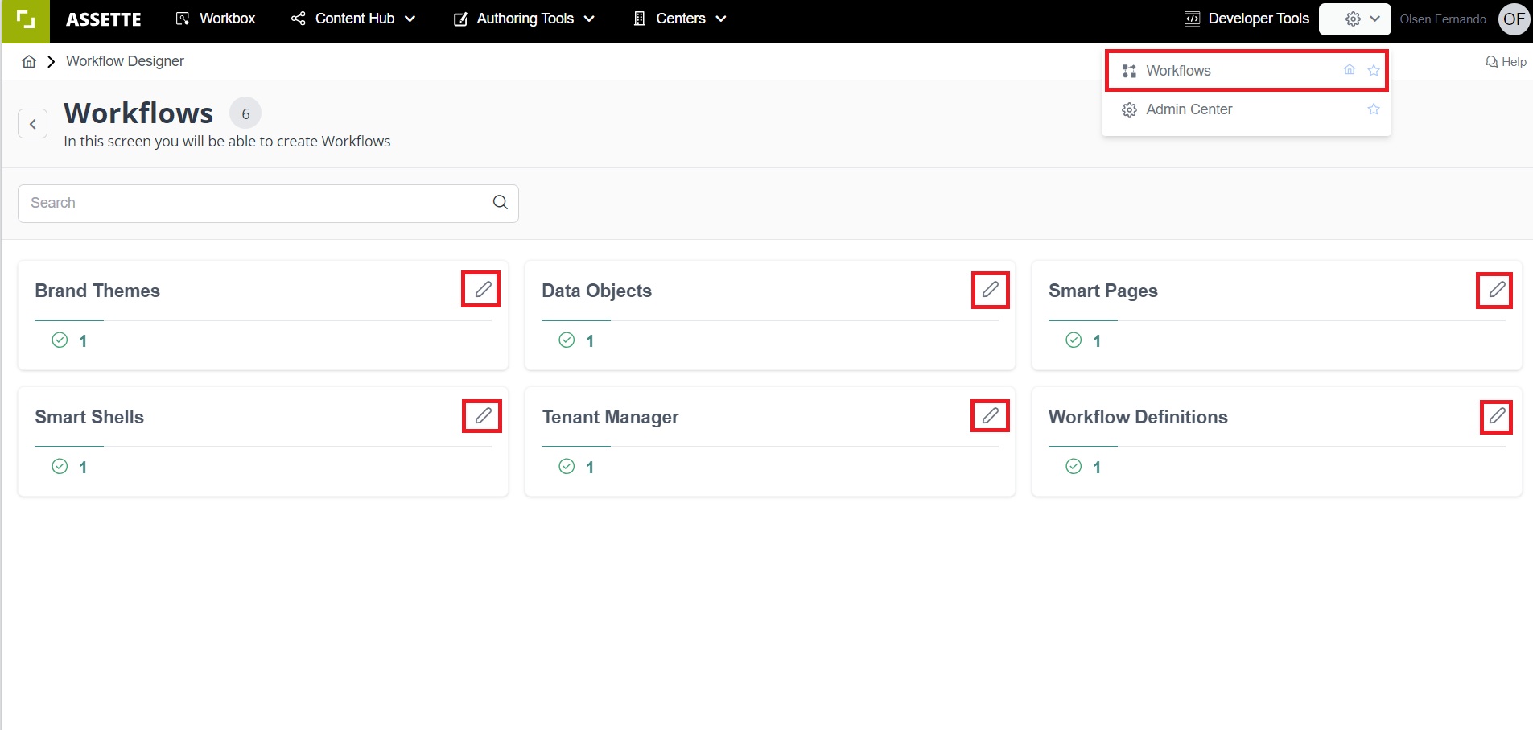The image size is (1533, 730).
Task: Edit the Smart Shells workflow
Action: pyautogui.click(x=482, y=415)
